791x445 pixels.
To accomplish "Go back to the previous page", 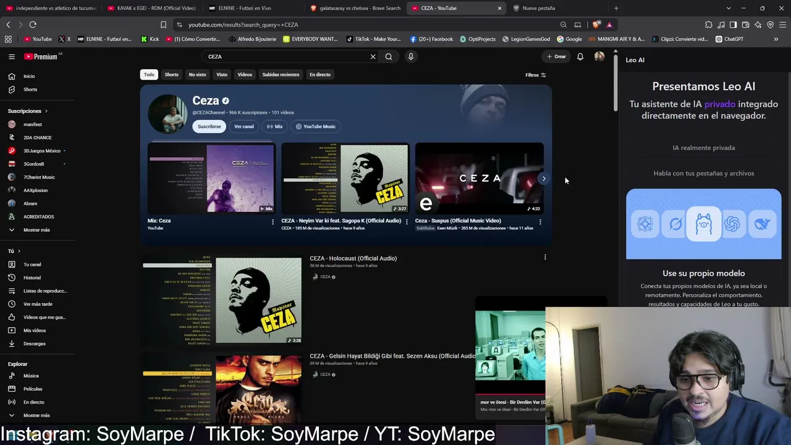I will point(8,25).
